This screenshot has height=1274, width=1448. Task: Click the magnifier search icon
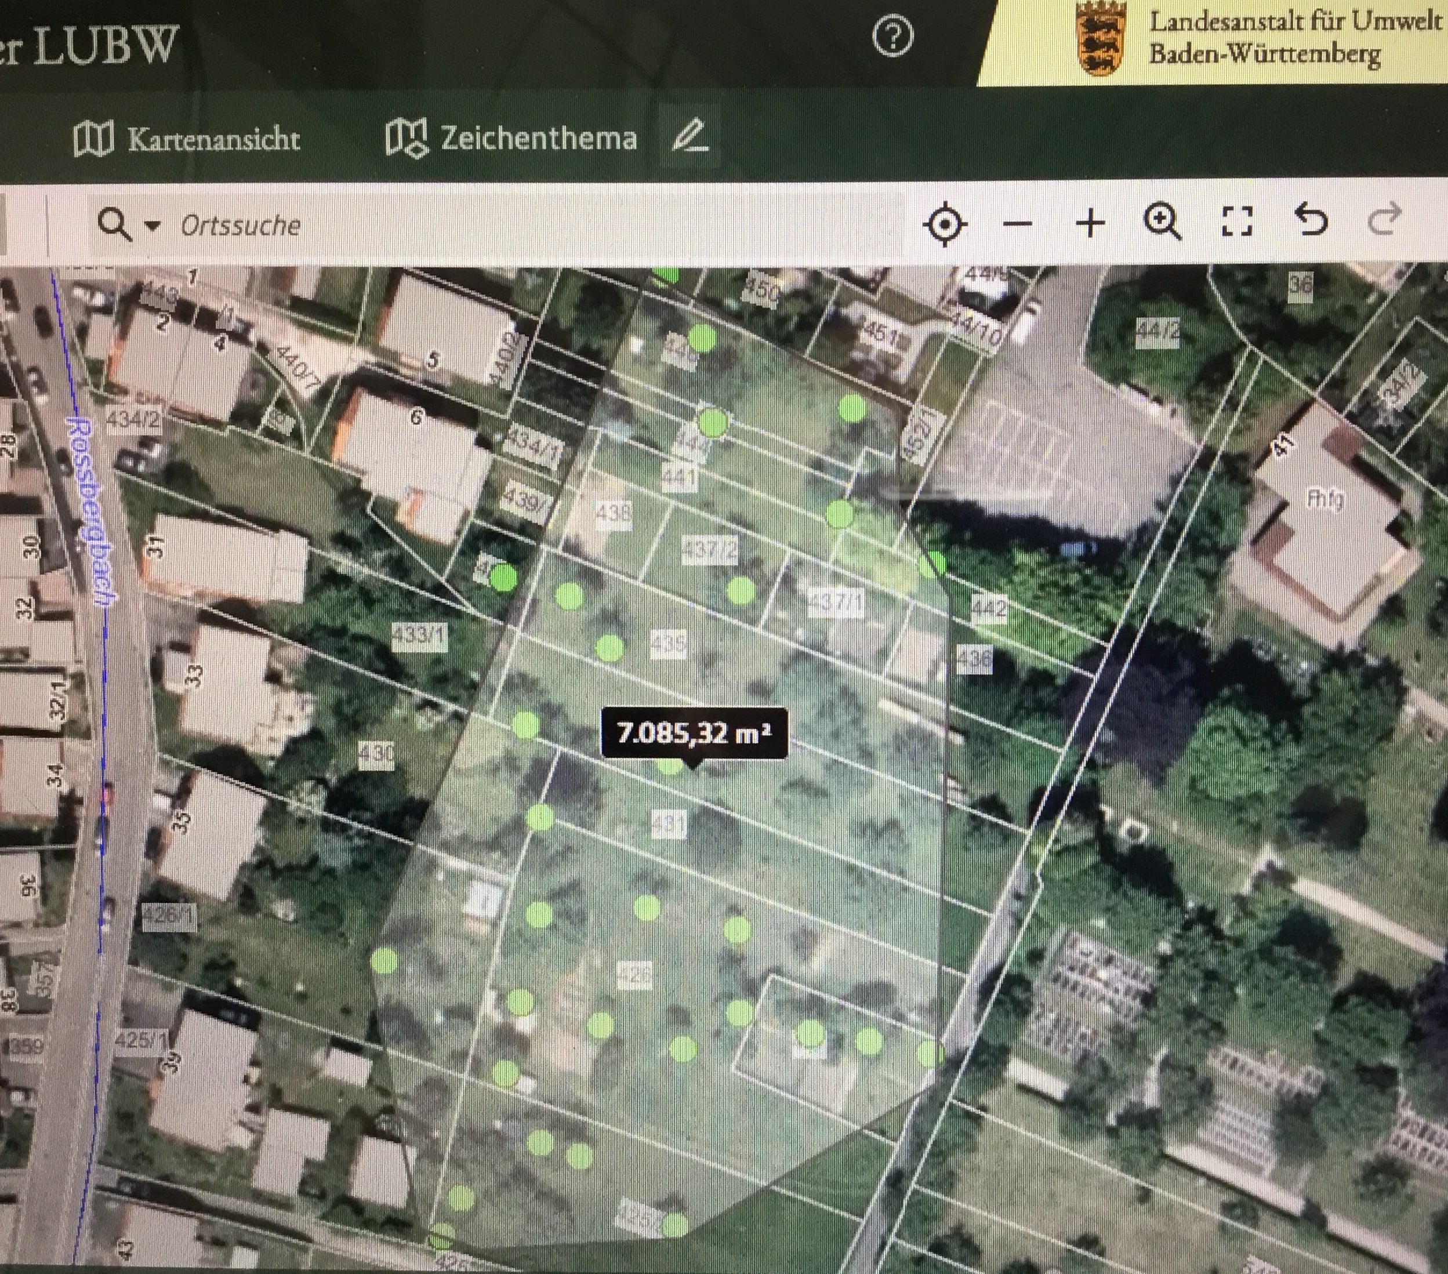point(114,226)
